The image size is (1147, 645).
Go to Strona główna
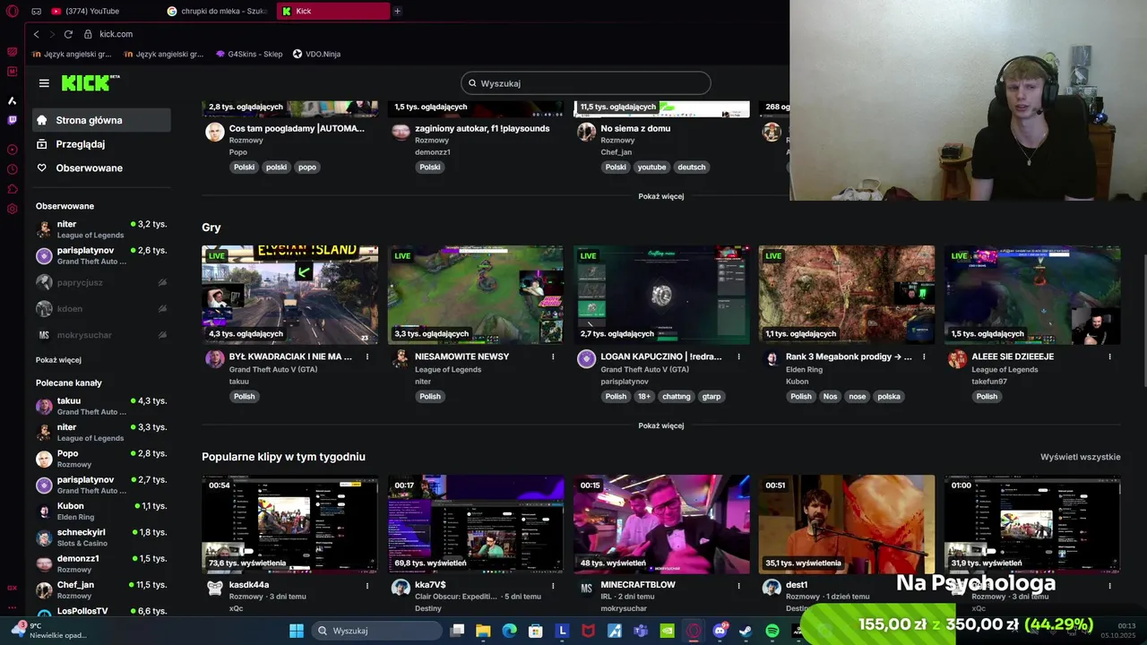point(101,120)
